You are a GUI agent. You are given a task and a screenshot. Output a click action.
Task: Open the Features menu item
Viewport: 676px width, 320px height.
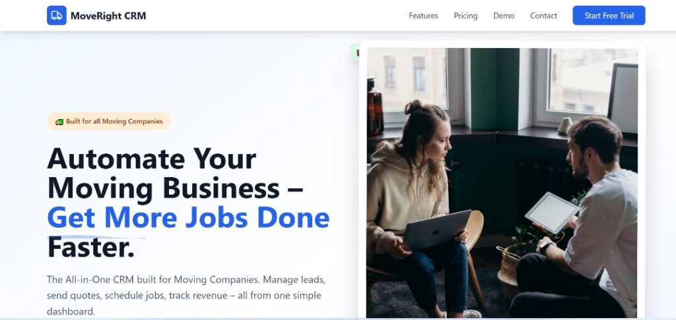[423, 16]
